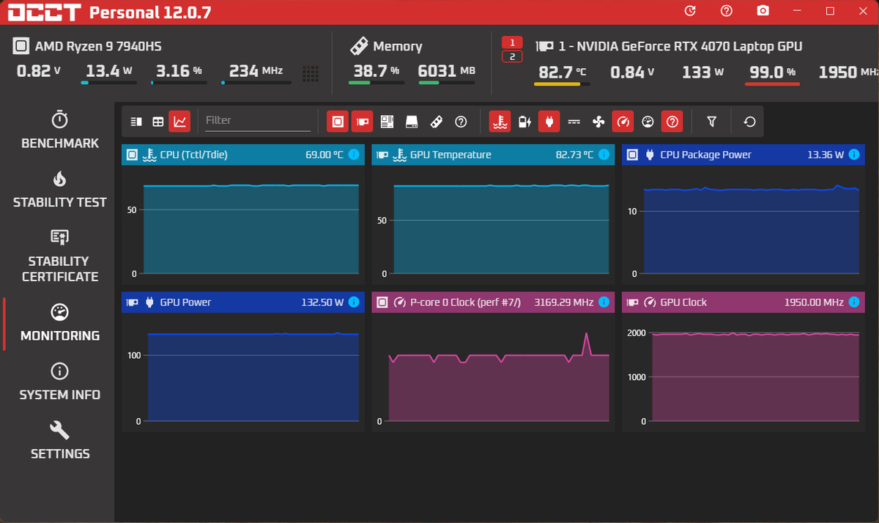Click the 6031 MB memory value
The width and height of the screenshot is (879, 523).
[x=447, y=71]
